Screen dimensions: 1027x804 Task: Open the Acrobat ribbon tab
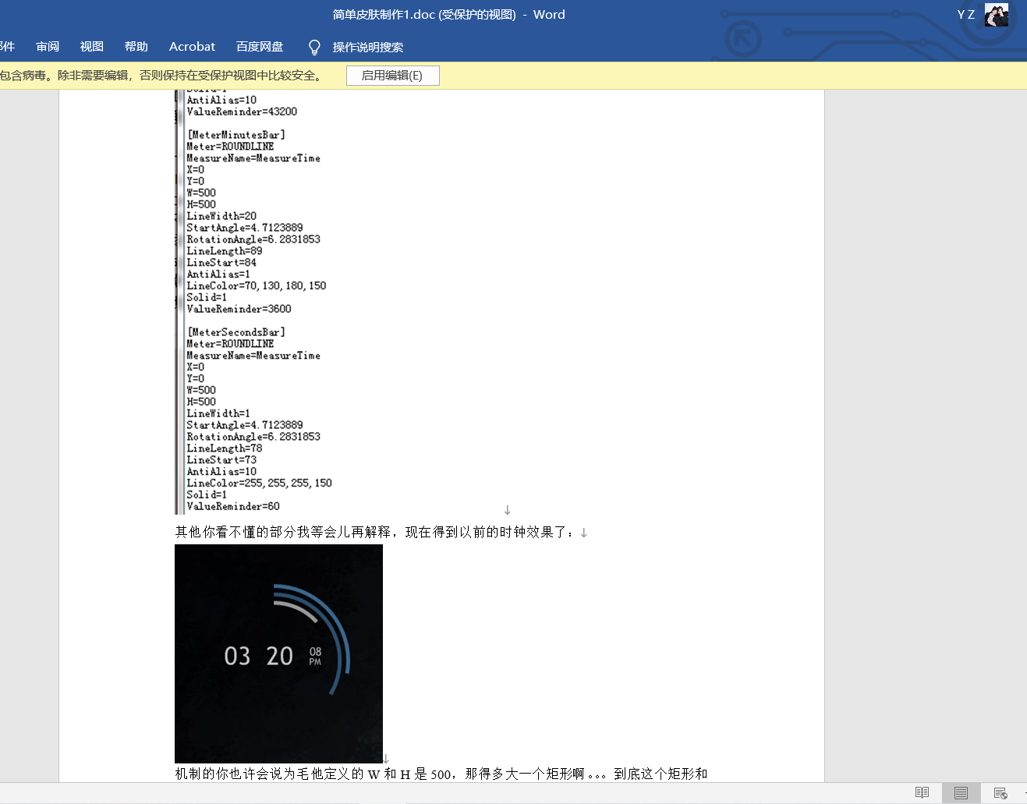point(192,47)
